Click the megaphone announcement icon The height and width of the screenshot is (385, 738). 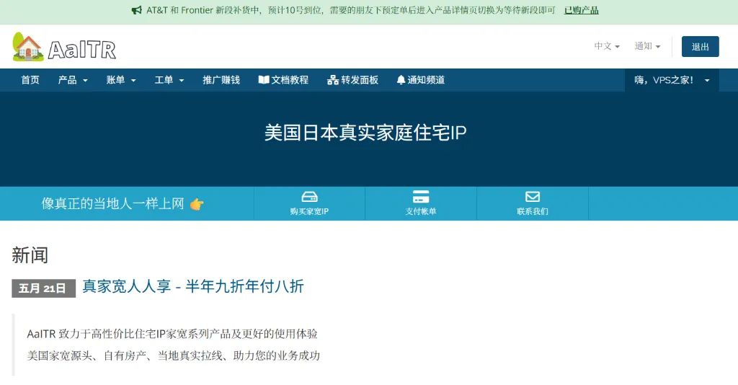pyautogui.click(x=136, y=10)
